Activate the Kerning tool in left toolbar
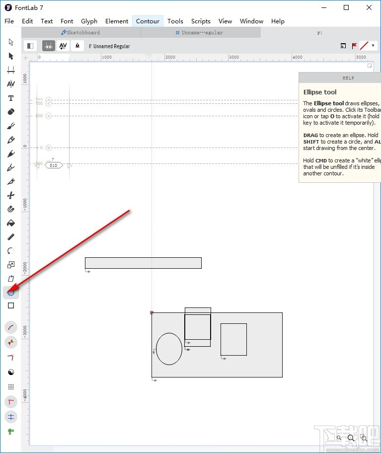381x453 pixels. 11,84
